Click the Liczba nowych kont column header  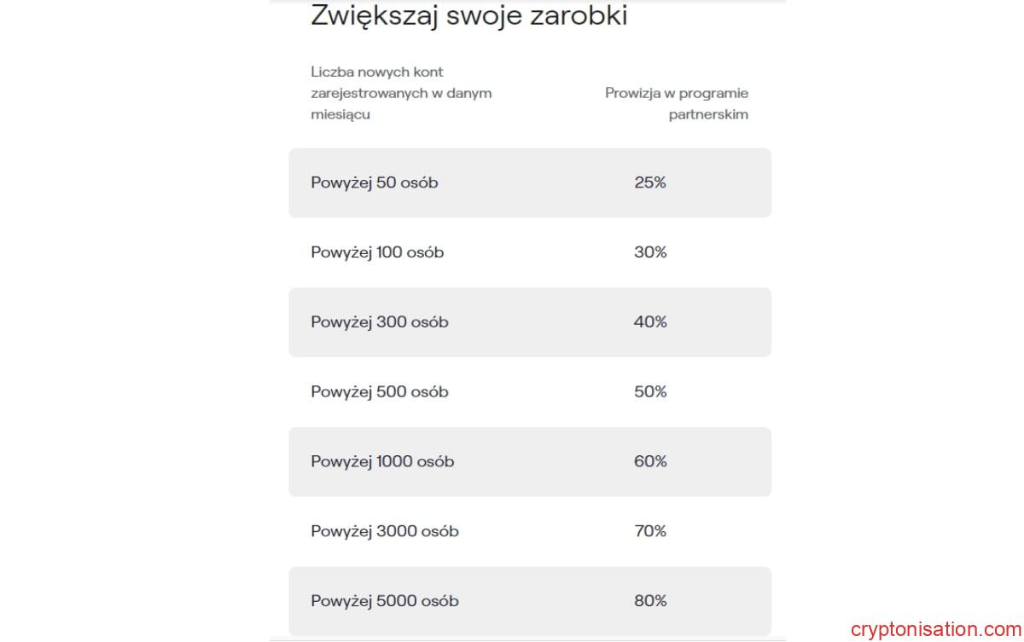tap(401, 93)
